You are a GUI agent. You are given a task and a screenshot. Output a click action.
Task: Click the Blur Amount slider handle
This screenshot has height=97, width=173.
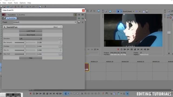[x=25, y=43]
